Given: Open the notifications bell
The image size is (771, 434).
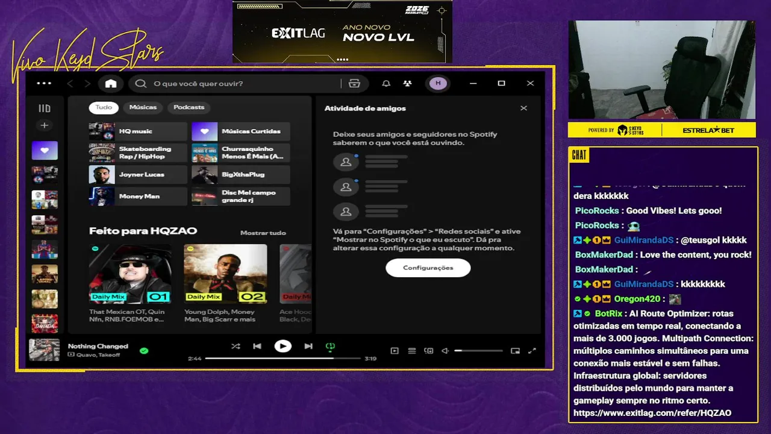Looking at the screenshot, I should [387, 84].
